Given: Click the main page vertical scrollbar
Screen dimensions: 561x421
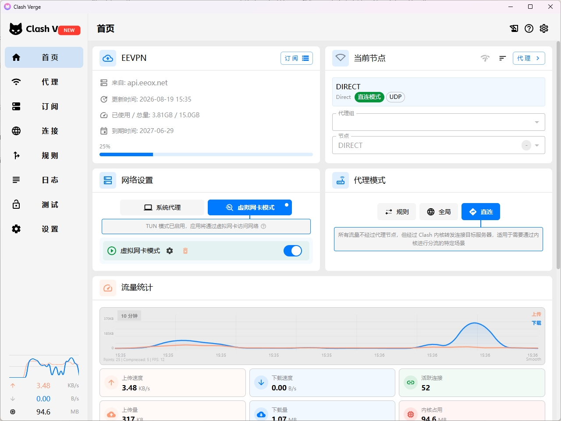Looking at the screenshot, I should pyautogui.click(x=558, y=155).
